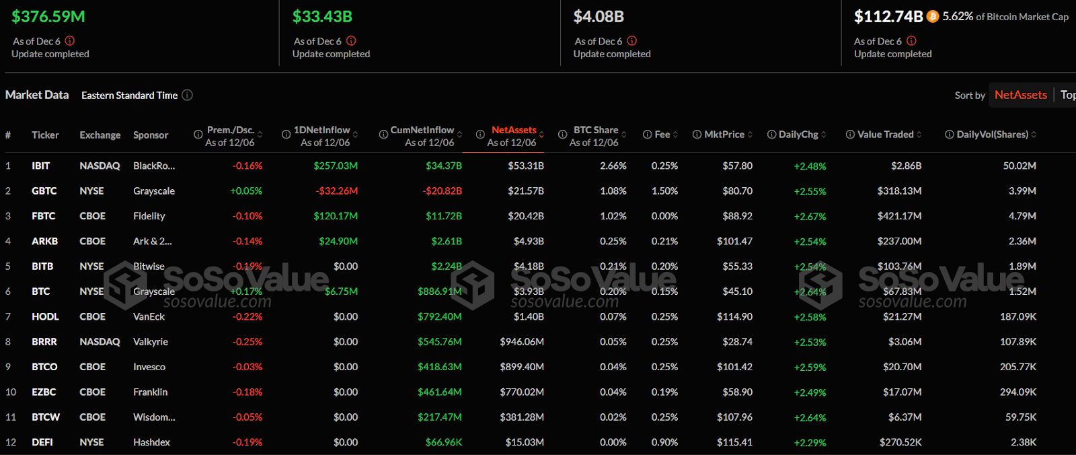1076x455 pixels.
Task: Select the Top sort-by tab
Action: pos(1068,95)
